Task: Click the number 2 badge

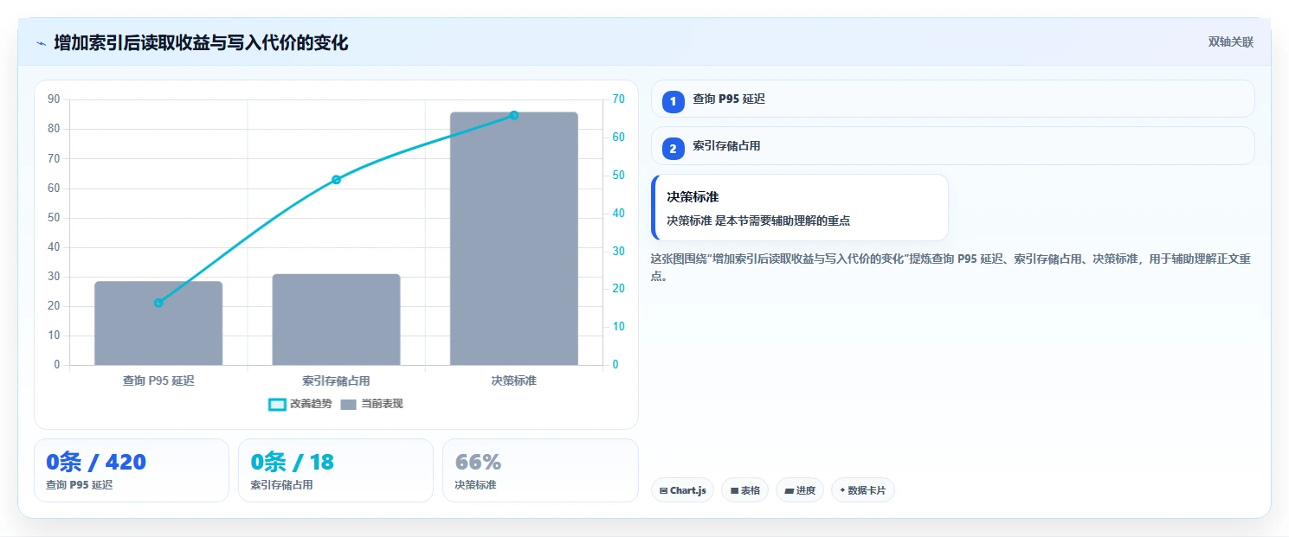Action: coord(674,148)
